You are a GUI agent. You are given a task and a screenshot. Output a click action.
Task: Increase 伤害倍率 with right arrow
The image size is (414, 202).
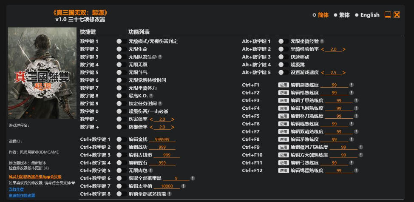click(173, 119)
